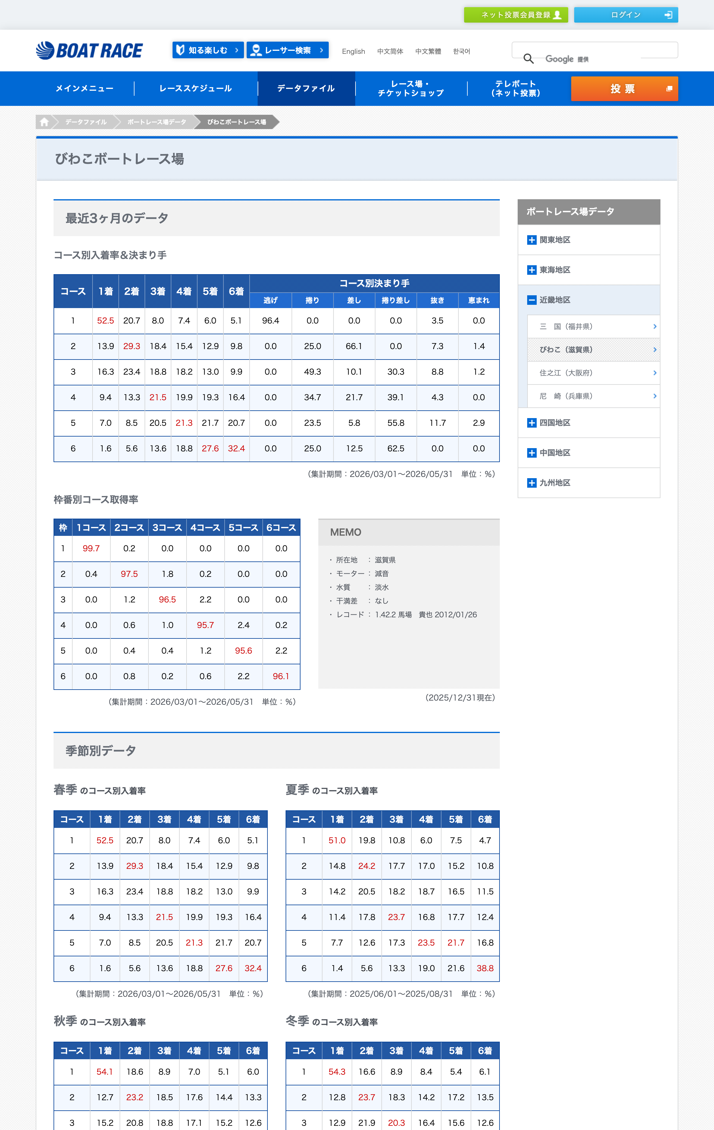This screenshot has height=1130, width=714.
Task: Switch language to 中文简体
Action: pos(390,52)
